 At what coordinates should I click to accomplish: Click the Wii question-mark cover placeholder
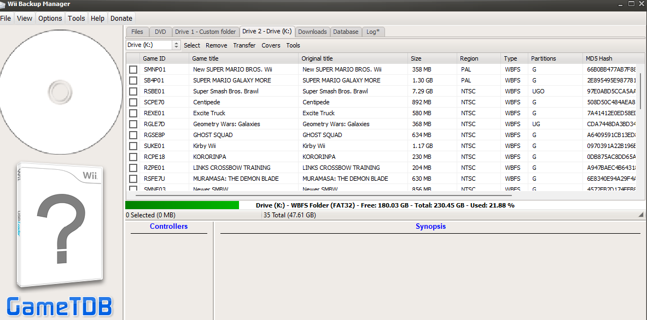[60, 225]
